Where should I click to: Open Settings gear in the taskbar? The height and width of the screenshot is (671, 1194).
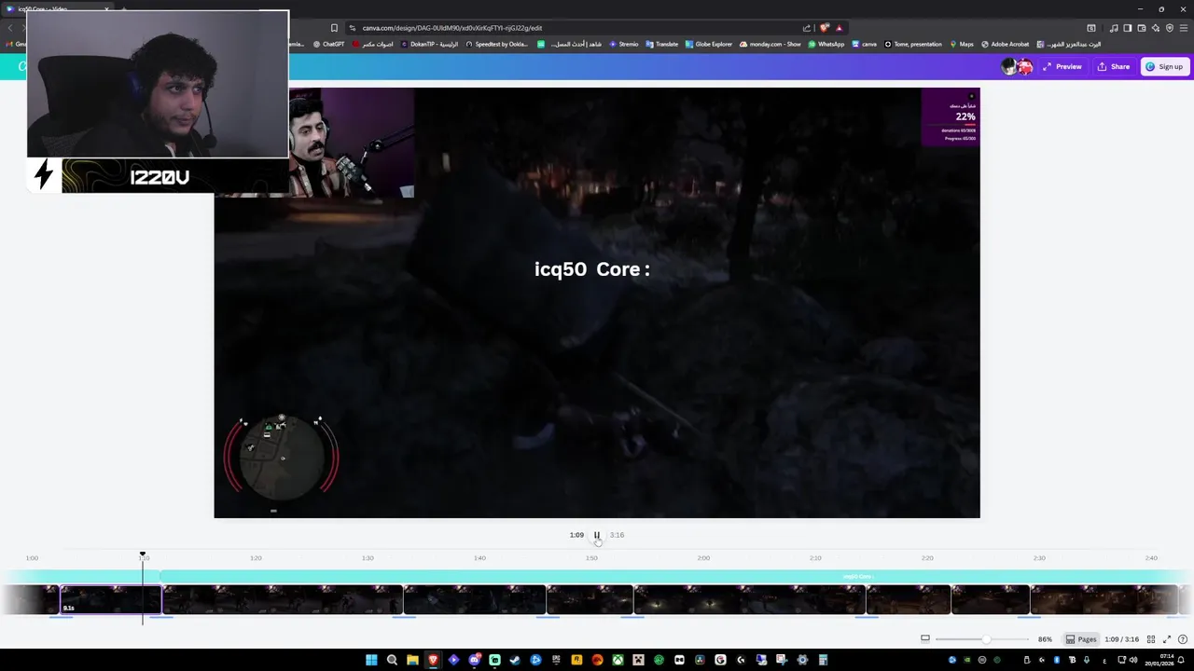(x=802, y=660)
